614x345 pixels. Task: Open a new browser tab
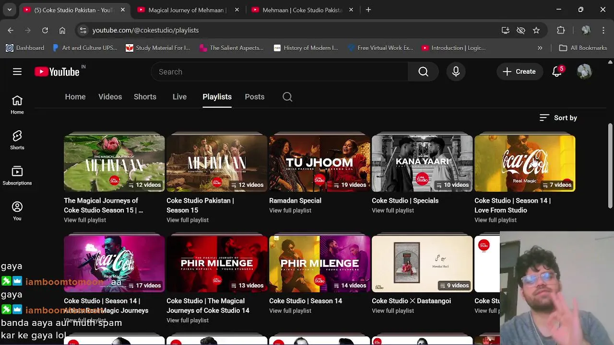pos(368,10)
